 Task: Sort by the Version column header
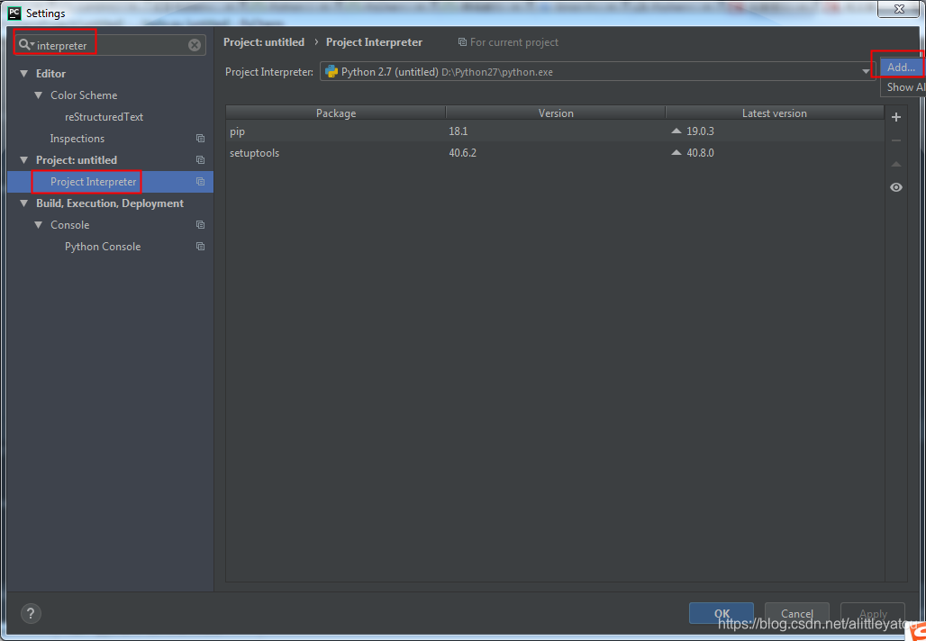point(556,113)
